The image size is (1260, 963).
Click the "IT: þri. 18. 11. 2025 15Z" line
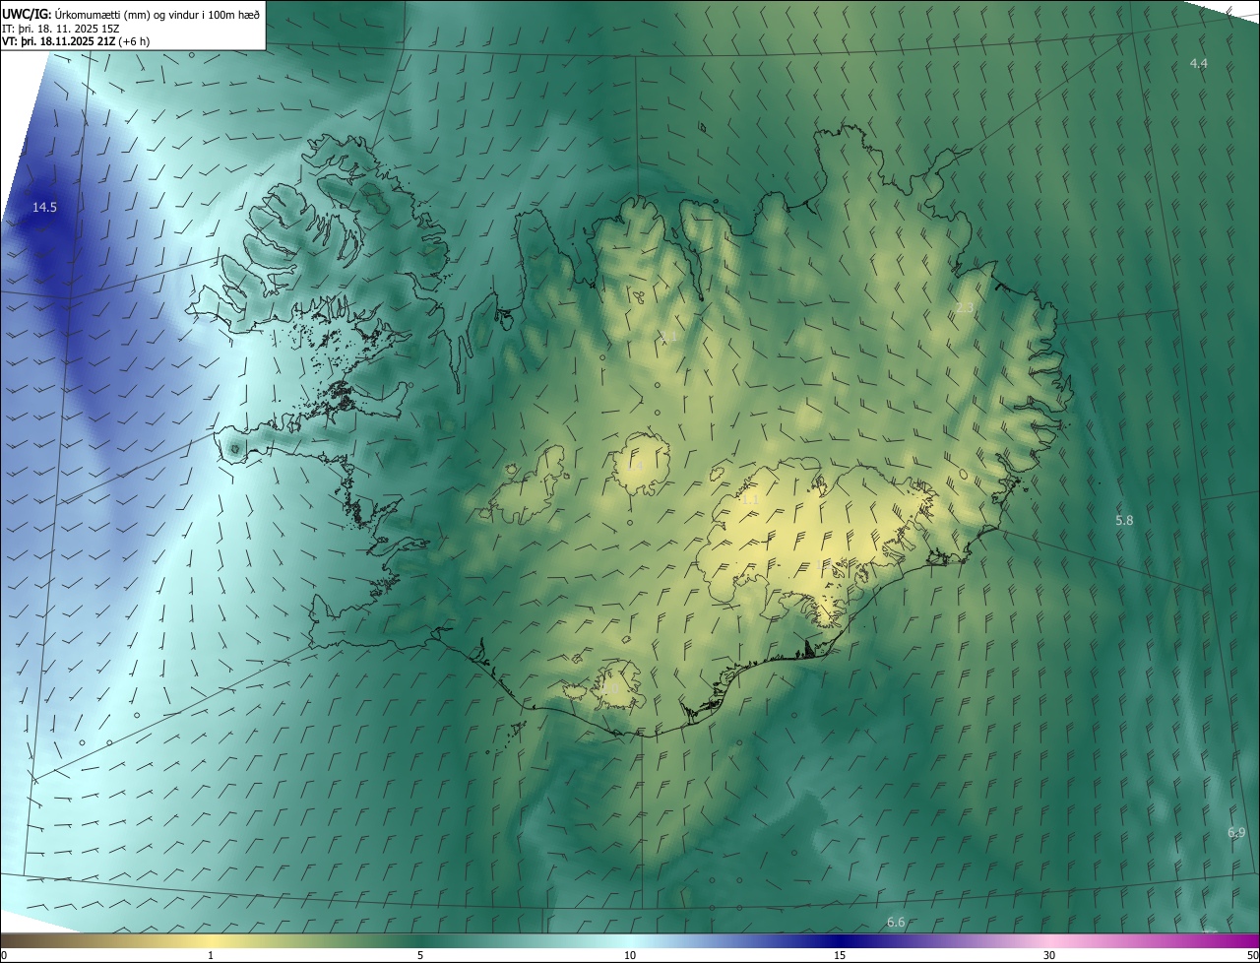[x=61, y=29]
